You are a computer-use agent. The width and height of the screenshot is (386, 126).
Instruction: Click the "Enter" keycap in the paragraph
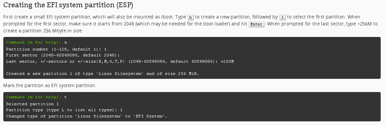[x=256, y=24]
